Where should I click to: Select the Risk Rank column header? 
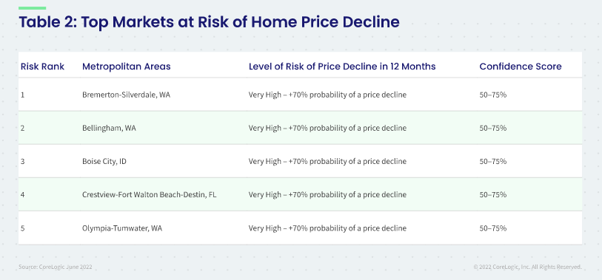pyautogui.click(x=43, y=66)
